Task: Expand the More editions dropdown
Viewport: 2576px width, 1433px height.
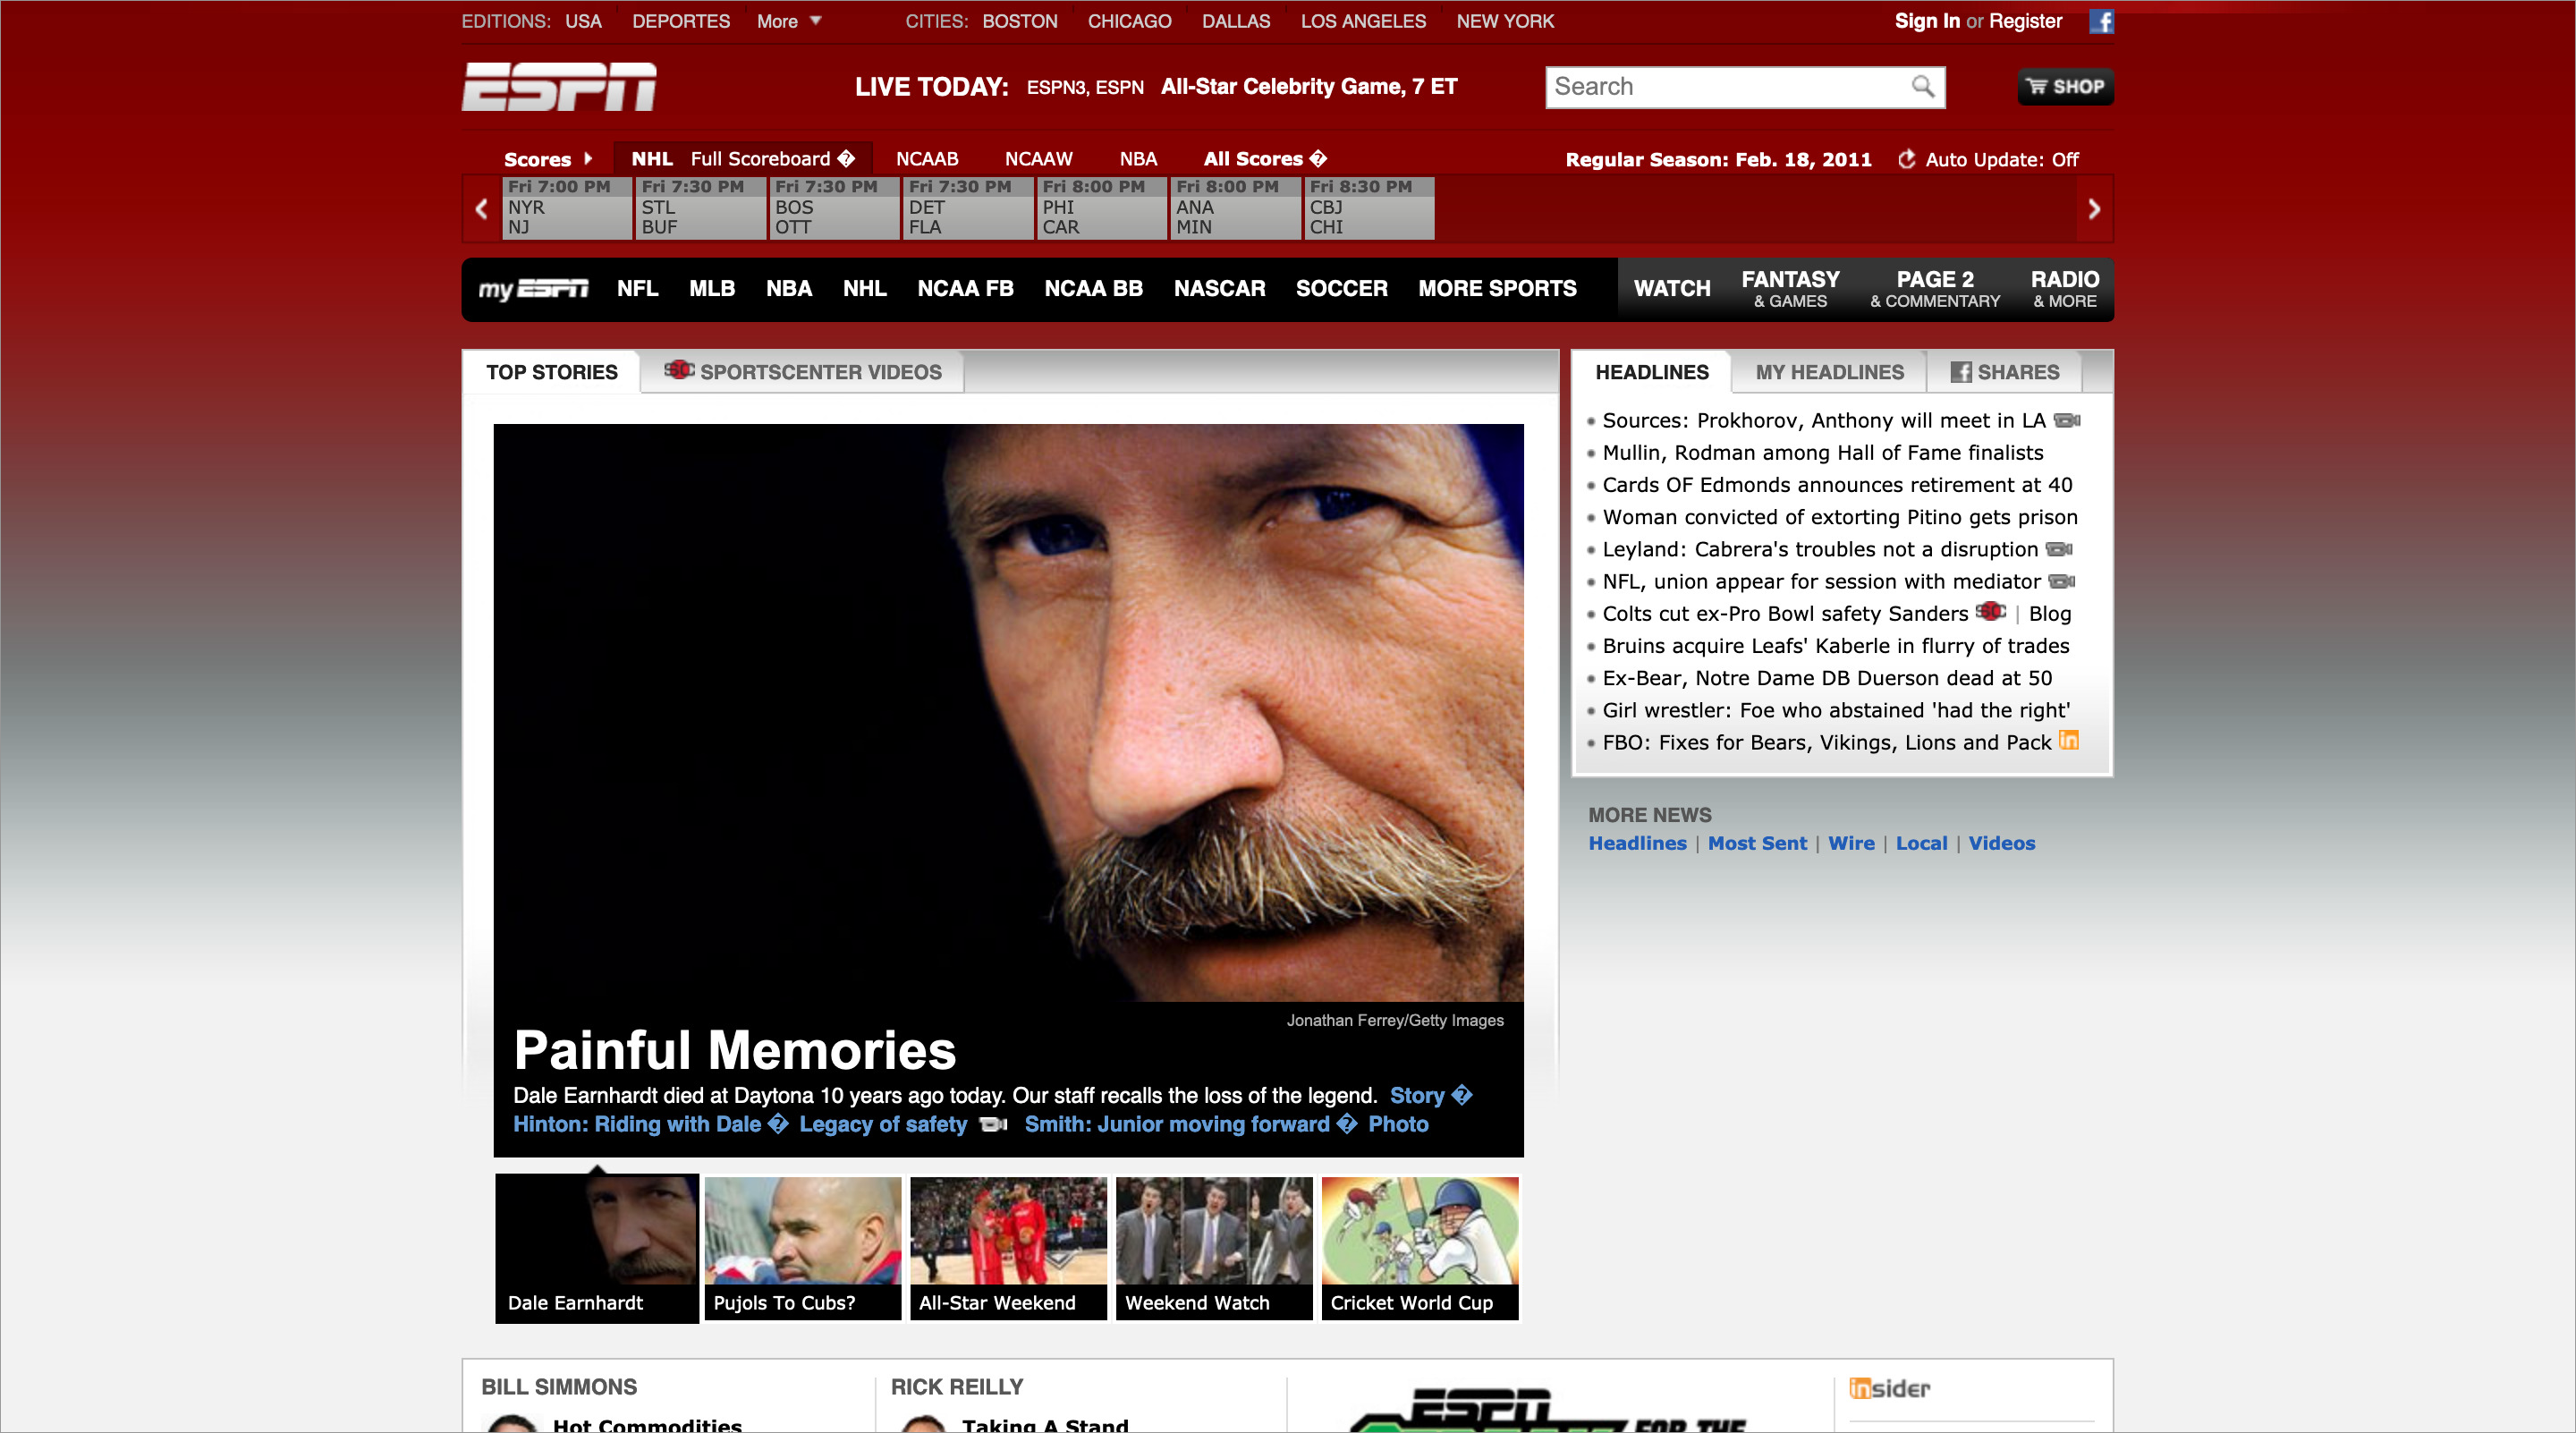Action: 789,21
